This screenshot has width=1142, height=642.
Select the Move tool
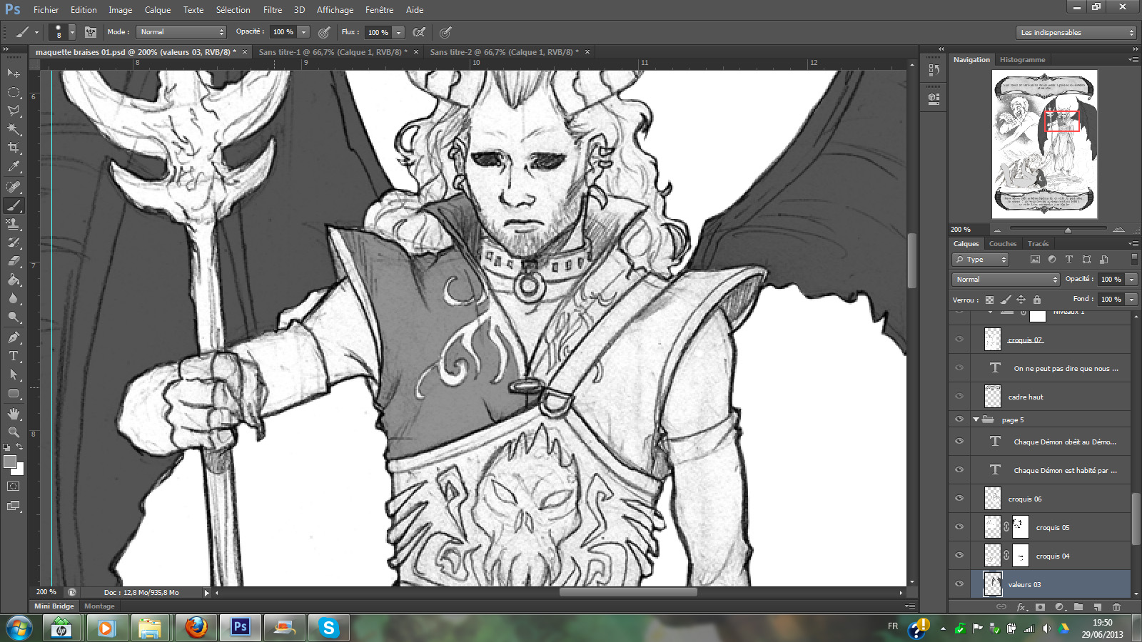click(x=14, y=73)
